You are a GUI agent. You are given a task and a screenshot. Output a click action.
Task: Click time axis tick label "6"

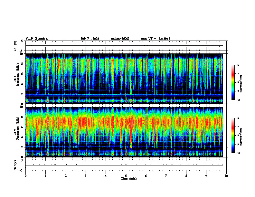pos(146,176)
